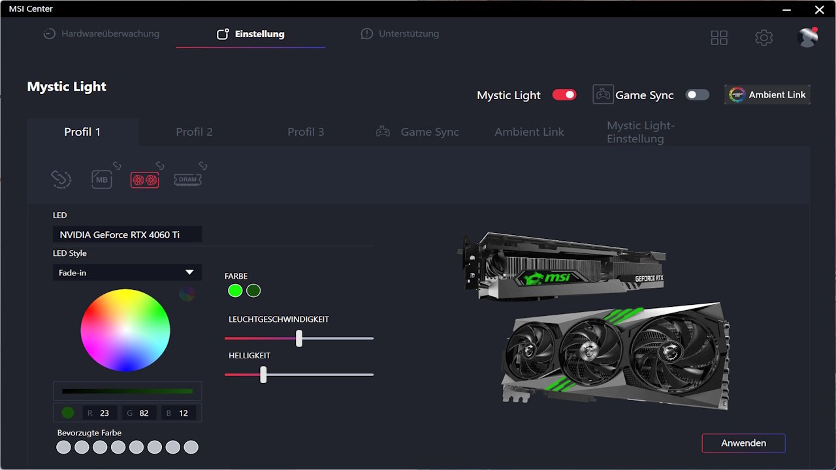Select the bright green Farbe swatch
This screenshot has width=836, height=470.
235,290
